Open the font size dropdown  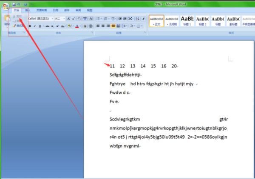(x=59, y=19)
